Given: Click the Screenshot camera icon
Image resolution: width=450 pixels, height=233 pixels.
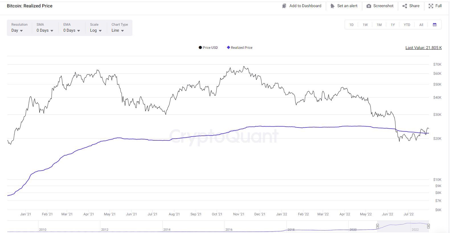Looking at the screenshot, I should [x=369, y=6].
